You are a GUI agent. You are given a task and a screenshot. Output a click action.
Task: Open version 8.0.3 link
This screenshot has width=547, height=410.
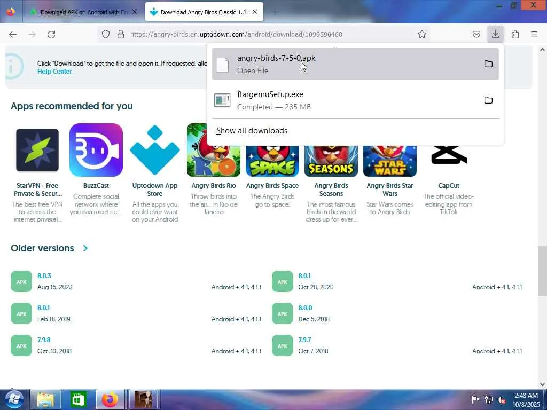(x=44, y=276)
